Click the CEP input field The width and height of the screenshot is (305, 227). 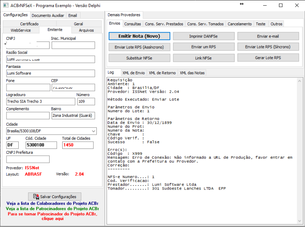coord(73,87)
